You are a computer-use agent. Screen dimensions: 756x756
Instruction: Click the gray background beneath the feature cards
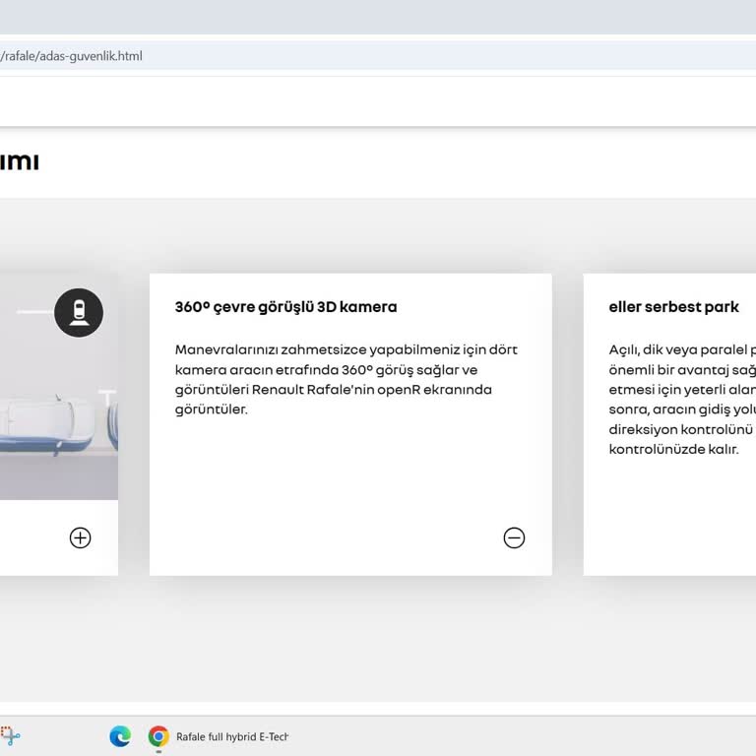click(378, 639)
